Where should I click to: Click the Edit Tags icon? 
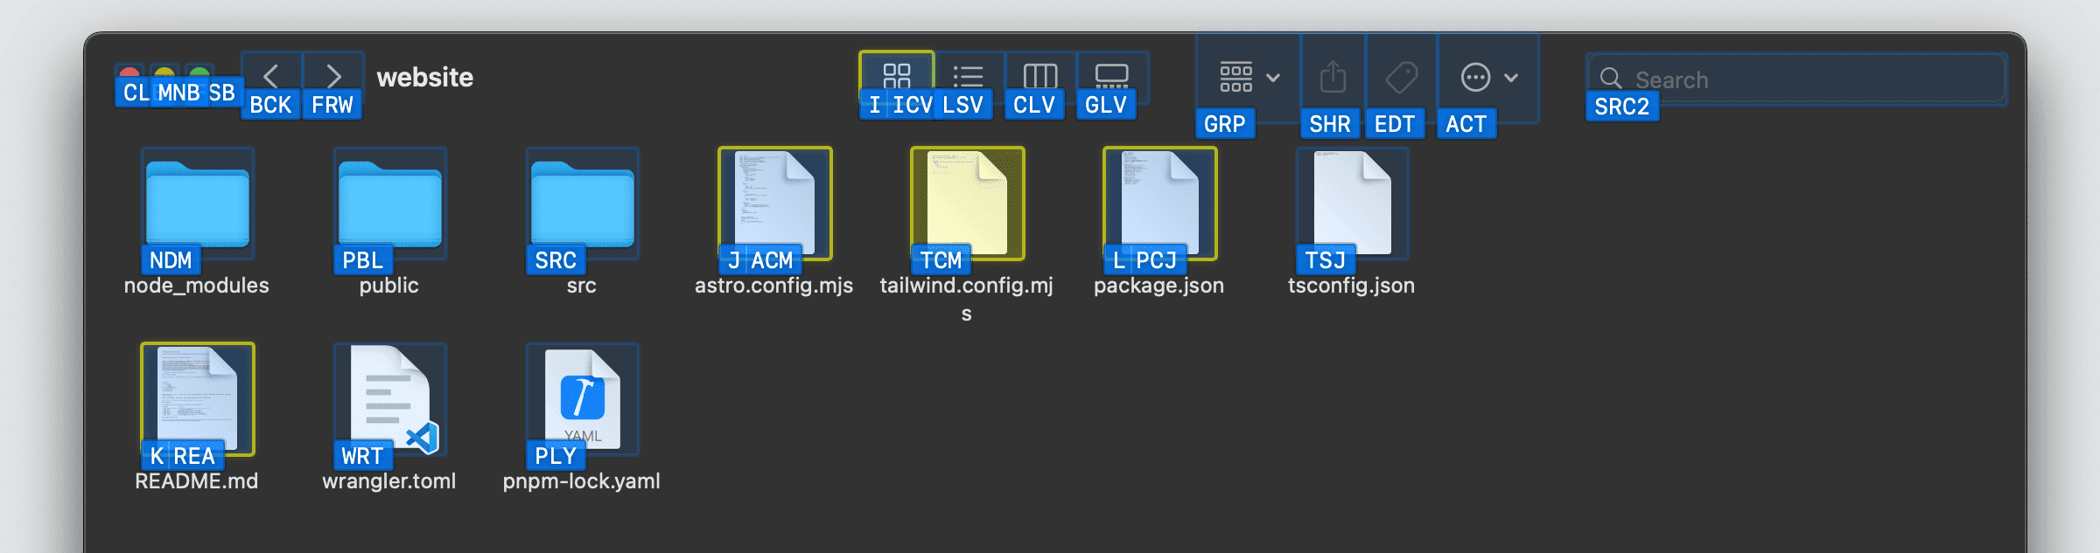pos(1402,77)
